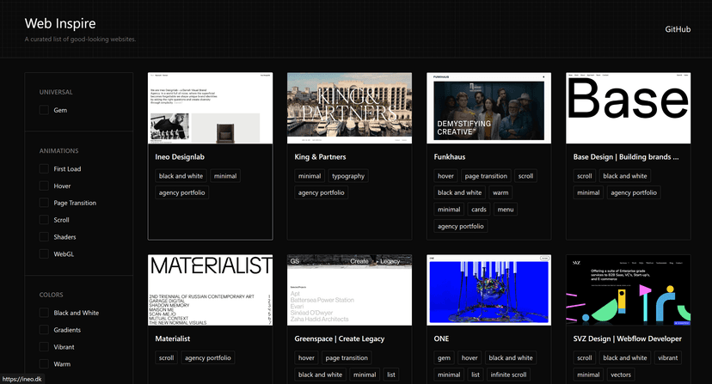Click Funkhaus' menu tag

[x=506, y=210]
